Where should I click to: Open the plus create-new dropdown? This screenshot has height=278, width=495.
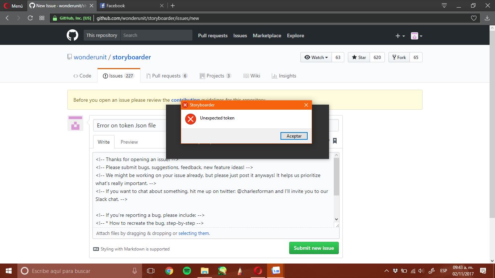(x=399, y=35)
